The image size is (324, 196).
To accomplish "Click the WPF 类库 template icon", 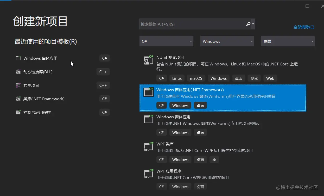I will pyautogui.click(x=149, y=147).
